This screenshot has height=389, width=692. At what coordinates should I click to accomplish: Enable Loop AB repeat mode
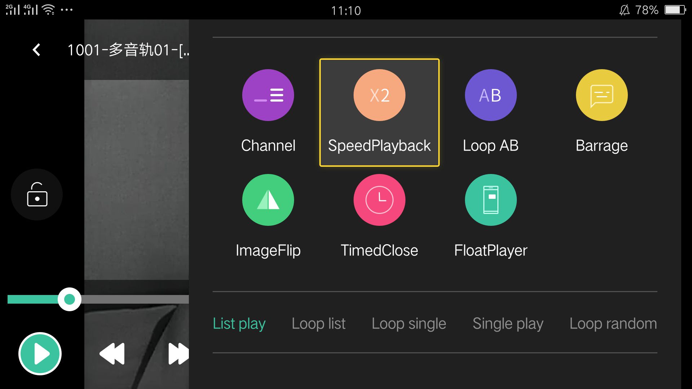[x=491, y=95]
